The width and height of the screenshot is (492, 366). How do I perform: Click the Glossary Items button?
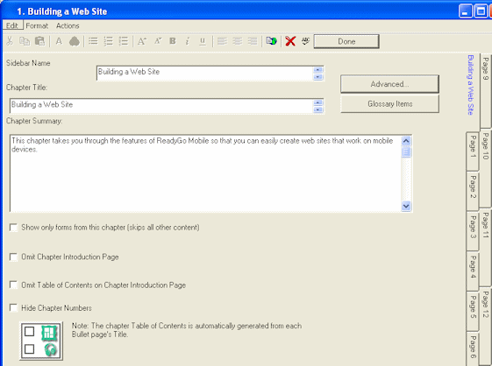click(389, 103)
